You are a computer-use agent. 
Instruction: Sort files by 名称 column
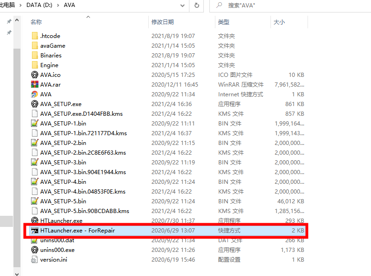click(36, 22)
